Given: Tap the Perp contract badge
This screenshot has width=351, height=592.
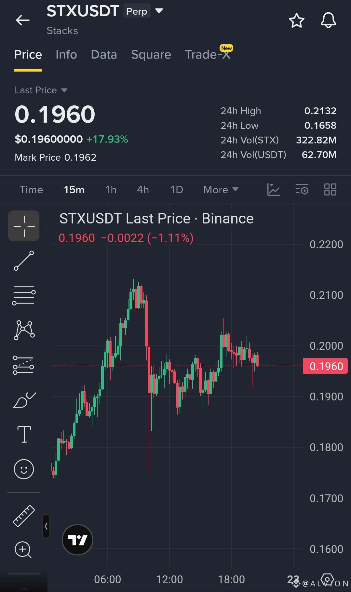Looking at the screenshot, I should [x=137, y=11].
